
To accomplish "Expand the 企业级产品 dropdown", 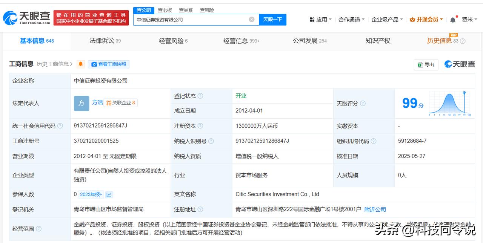I will [x=387, y=20].
